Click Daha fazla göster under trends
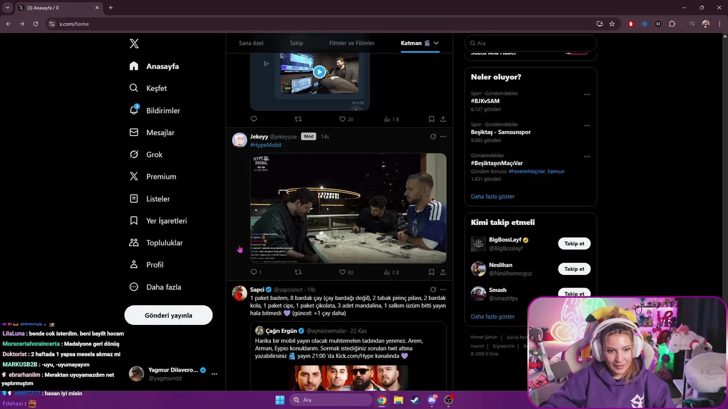The image size is (728, 409). 493,197
